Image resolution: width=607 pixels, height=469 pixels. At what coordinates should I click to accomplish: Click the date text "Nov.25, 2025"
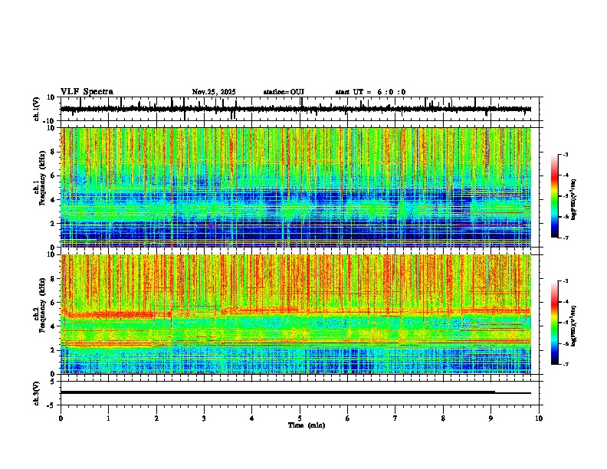214,92
